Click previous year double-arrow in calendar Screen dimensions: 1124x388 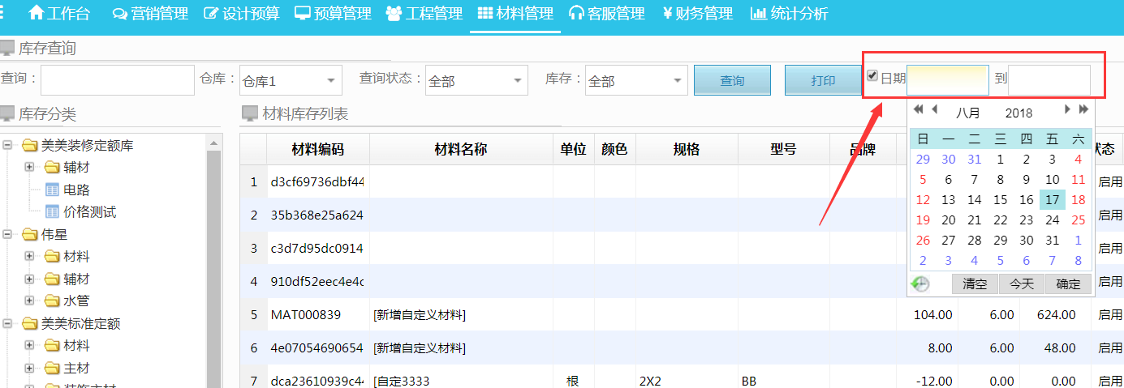[919, 109]
